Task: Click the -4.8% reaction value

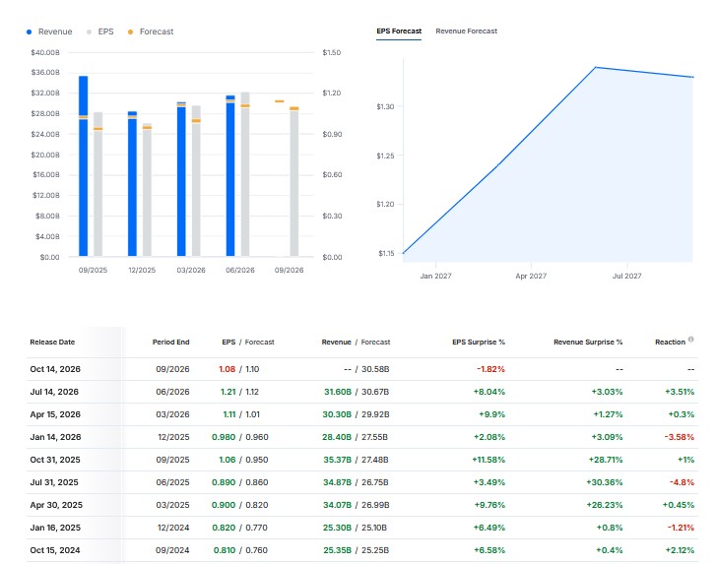Action: (682, 482)
